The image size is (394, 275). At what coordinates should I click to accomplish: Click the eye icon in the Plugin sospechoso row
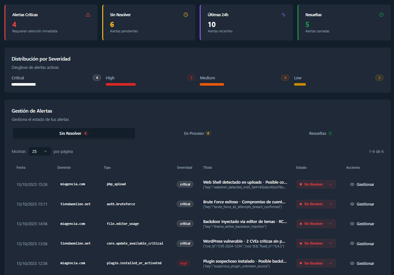(x=352, y=263)
